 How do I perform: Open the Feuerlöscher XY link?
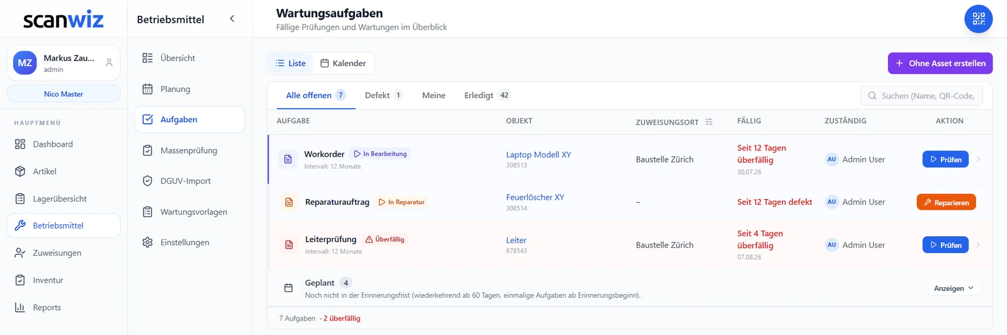tap(535, 197)
